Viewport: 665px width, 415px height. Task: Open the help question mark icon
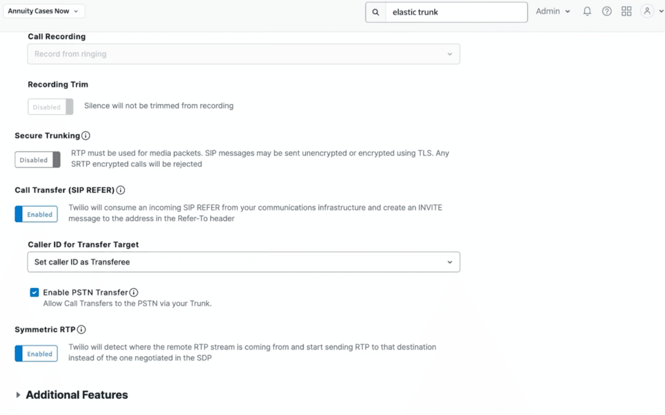[607, 12]
